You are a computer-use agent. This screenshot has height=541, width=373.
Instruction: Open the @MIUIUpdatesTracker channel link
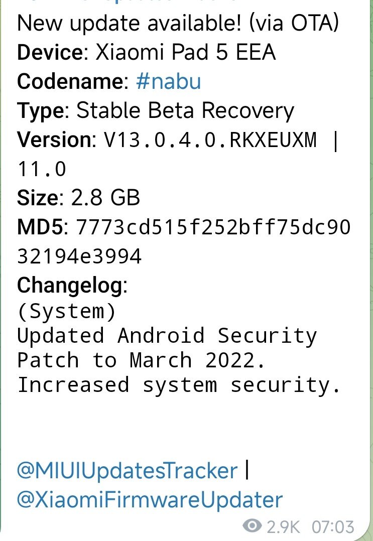(128, 471)
